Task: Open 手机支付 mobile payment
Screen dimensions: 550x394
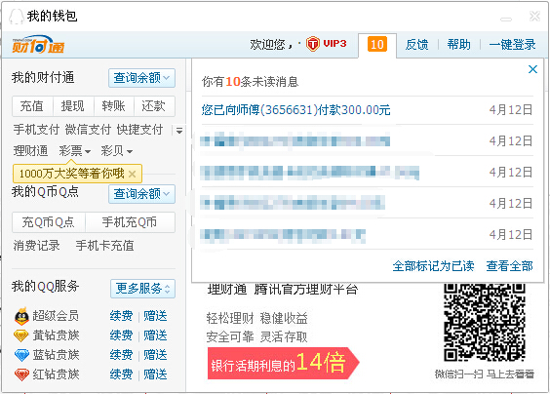Action: point(36,130)
